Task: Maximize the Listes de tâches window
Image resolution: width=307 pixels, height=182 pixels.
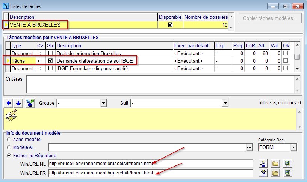Action: [285, 6]
